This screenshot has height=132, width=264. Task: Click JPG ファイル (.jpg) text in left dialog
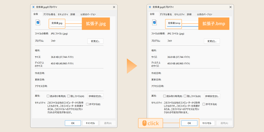[59, 34]
